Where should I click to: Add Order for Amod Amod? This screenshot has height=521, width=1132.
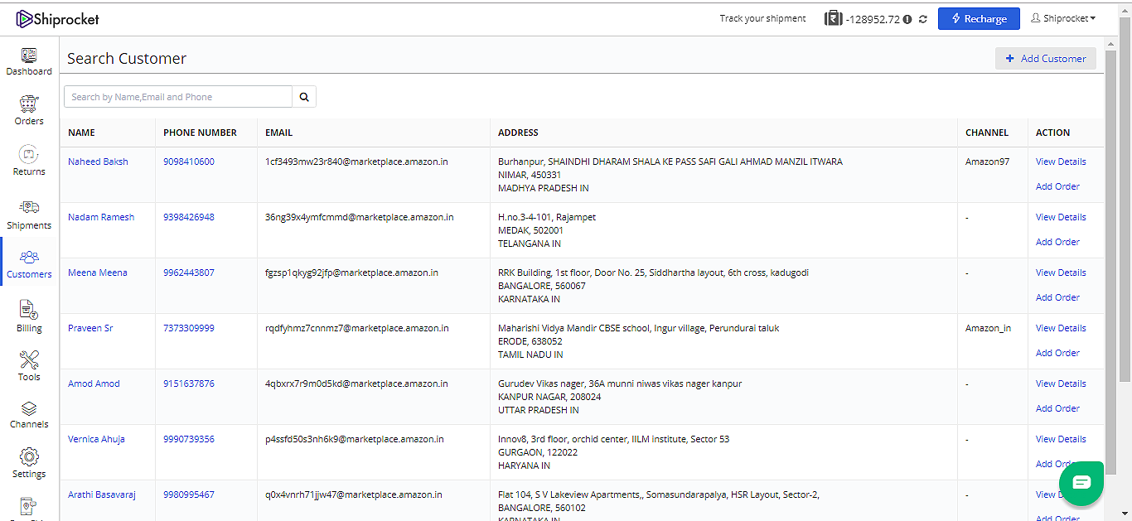[x=1057, y=408]
